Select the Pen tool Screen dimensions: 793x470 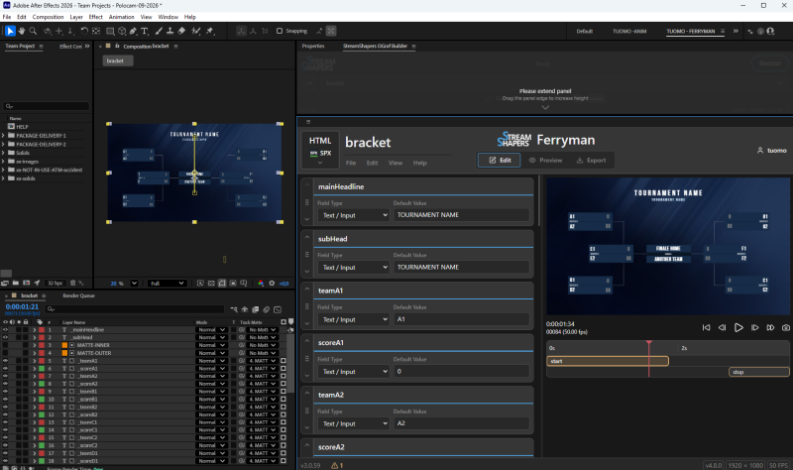click(x=133, y=31)
